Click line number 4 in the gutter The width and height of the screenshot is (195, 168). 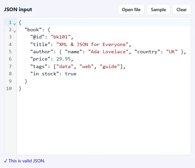click(x=10, y=44)
